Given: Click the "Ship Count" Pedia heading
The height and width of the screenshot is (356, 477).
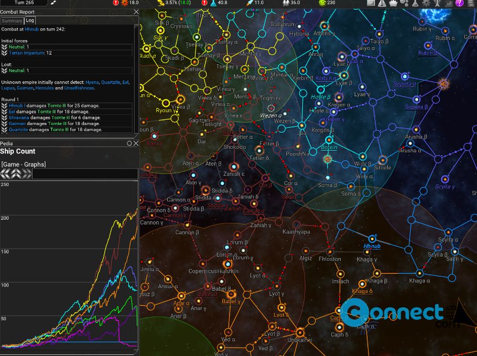Looking at the screenshot, I should [18, 151].
